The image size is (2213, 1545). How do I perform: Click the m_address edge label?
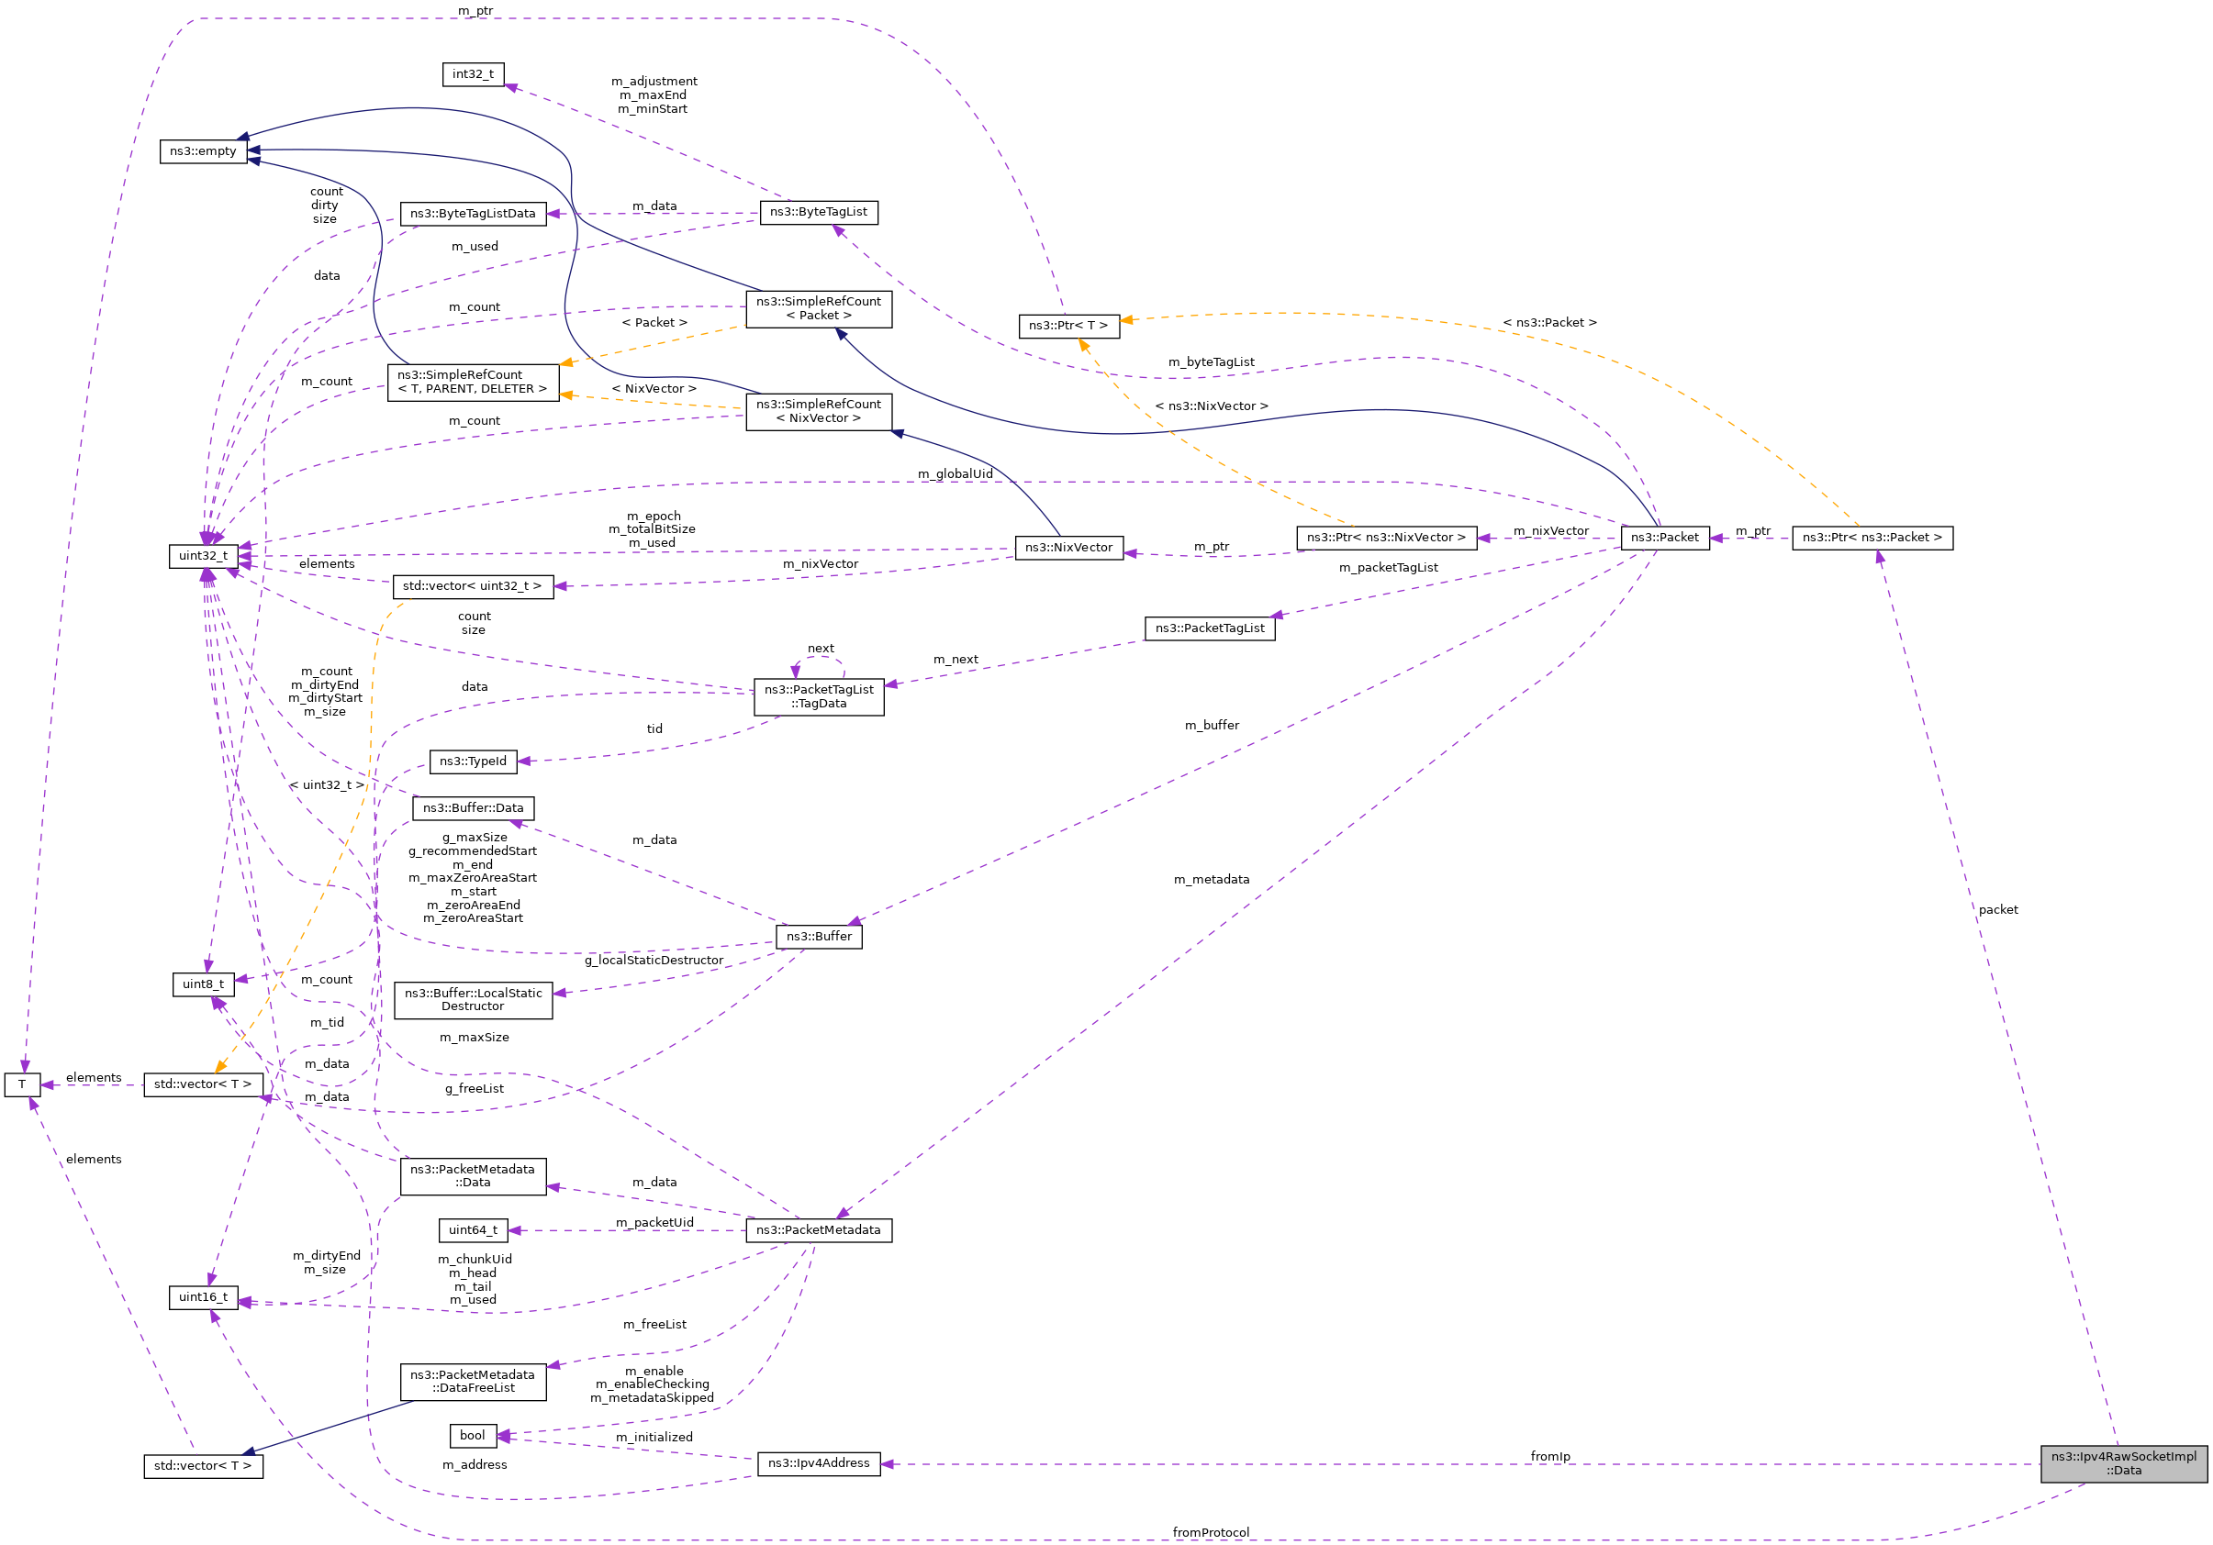475,1466
